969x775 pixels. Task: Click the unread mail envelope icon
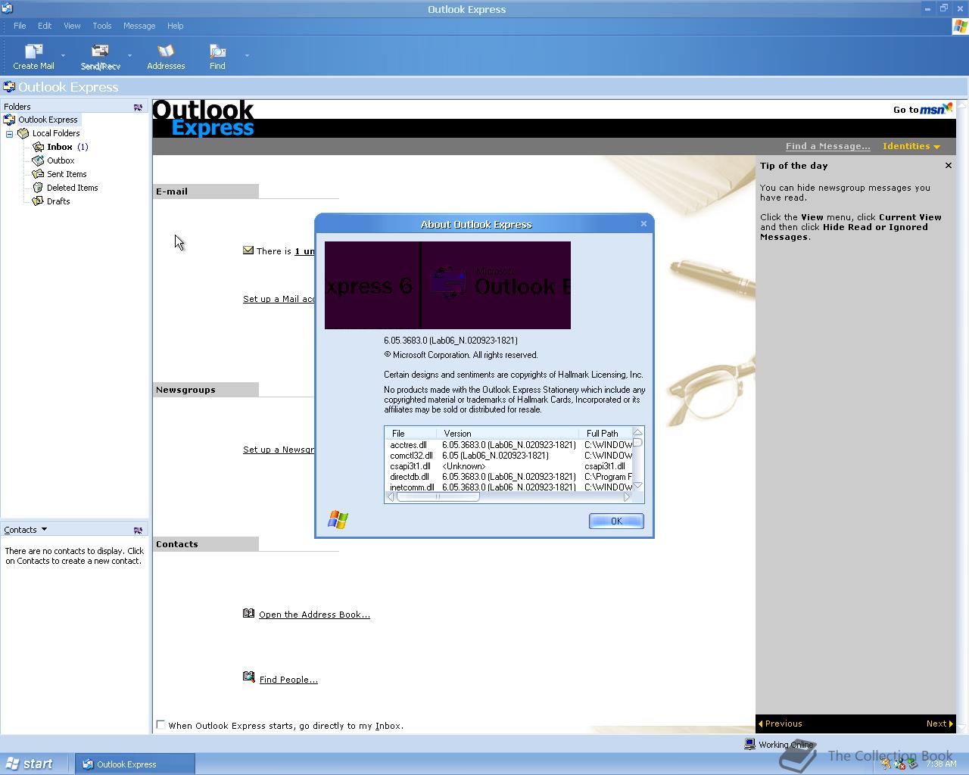(x=248, y=250)
